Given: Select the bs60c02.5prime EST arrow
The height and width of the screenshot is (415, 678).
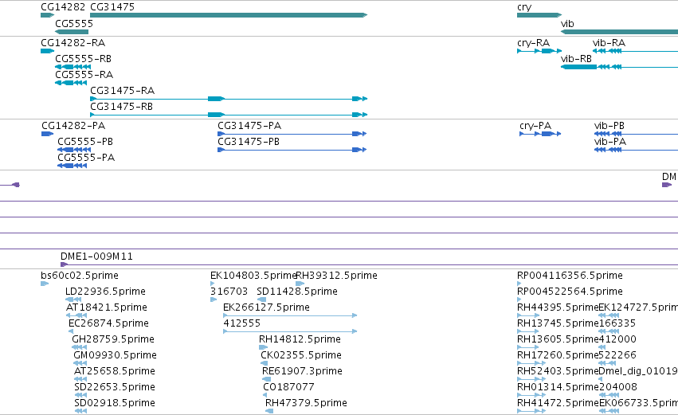Looking at the screenshot, I should tap(45, 284).
